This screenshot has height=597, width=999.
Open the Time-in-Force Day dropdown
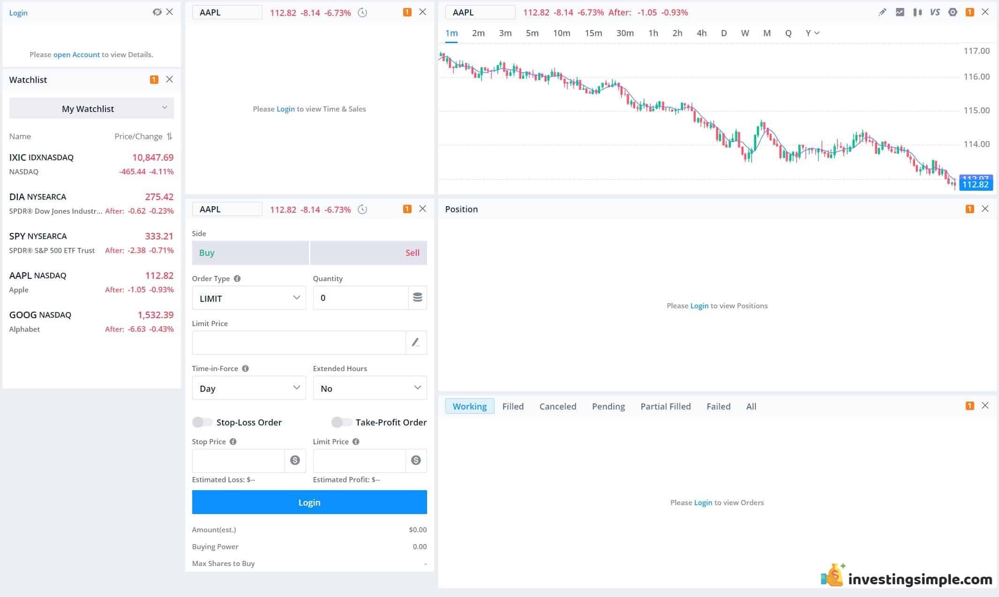249,388
